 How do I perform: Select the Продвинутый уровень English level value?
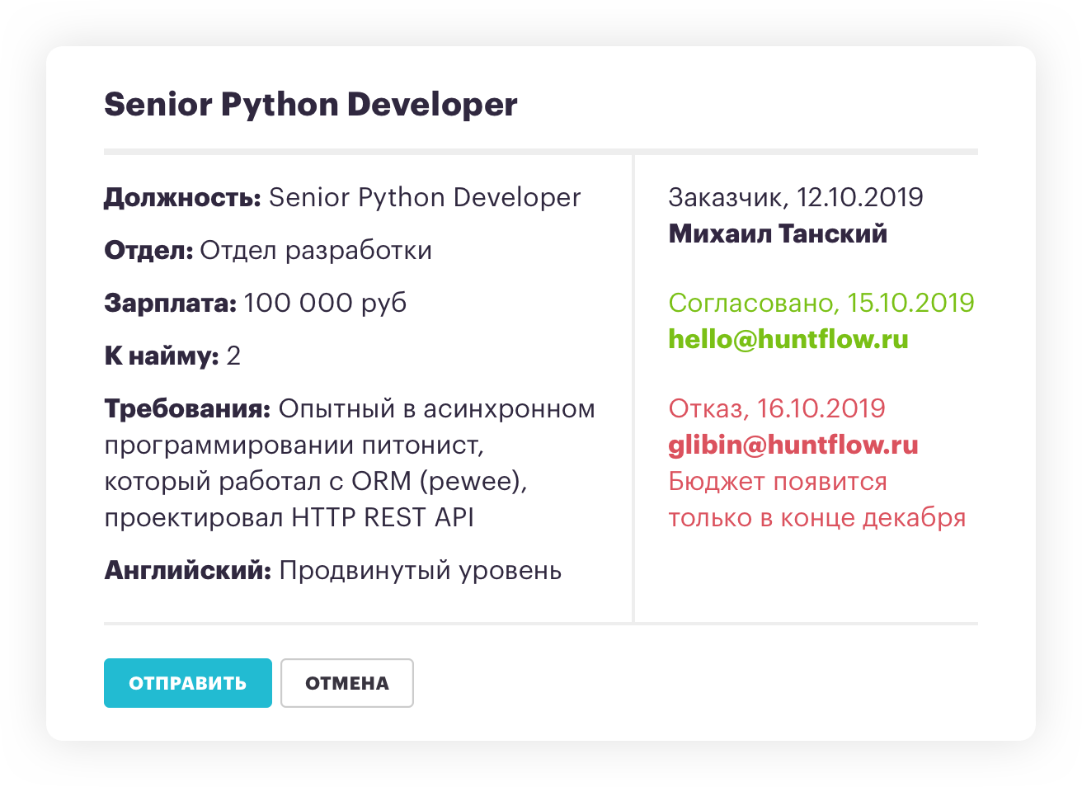[420, 571]
